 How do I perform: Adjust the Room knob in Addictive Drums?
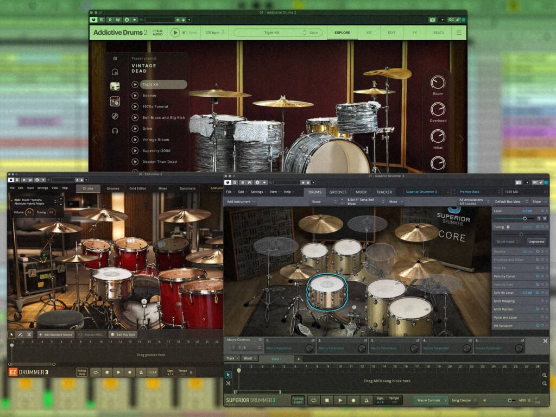(x=438, y=83)
